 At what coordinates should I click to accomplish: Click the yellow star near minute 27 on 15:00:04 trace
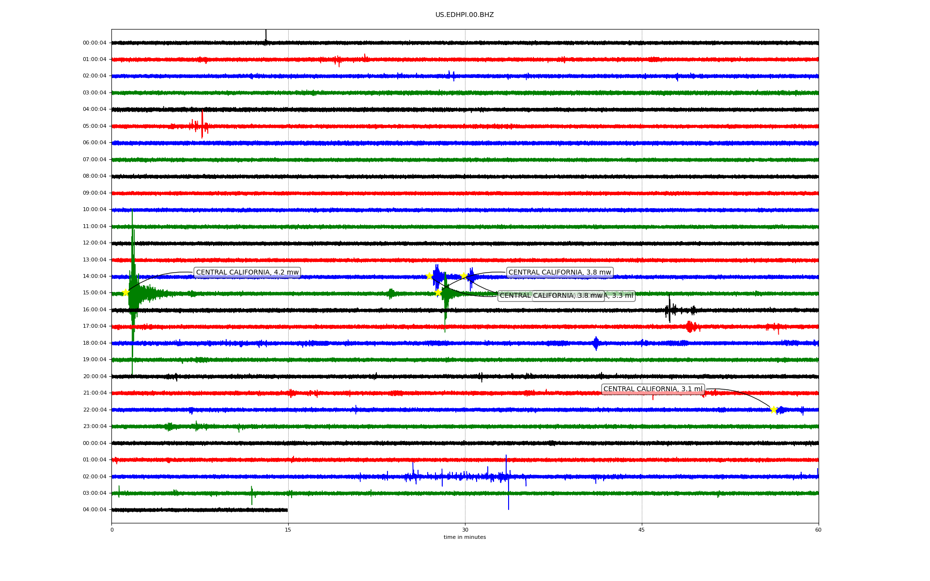pyautogui.click(x=438, y=292)
